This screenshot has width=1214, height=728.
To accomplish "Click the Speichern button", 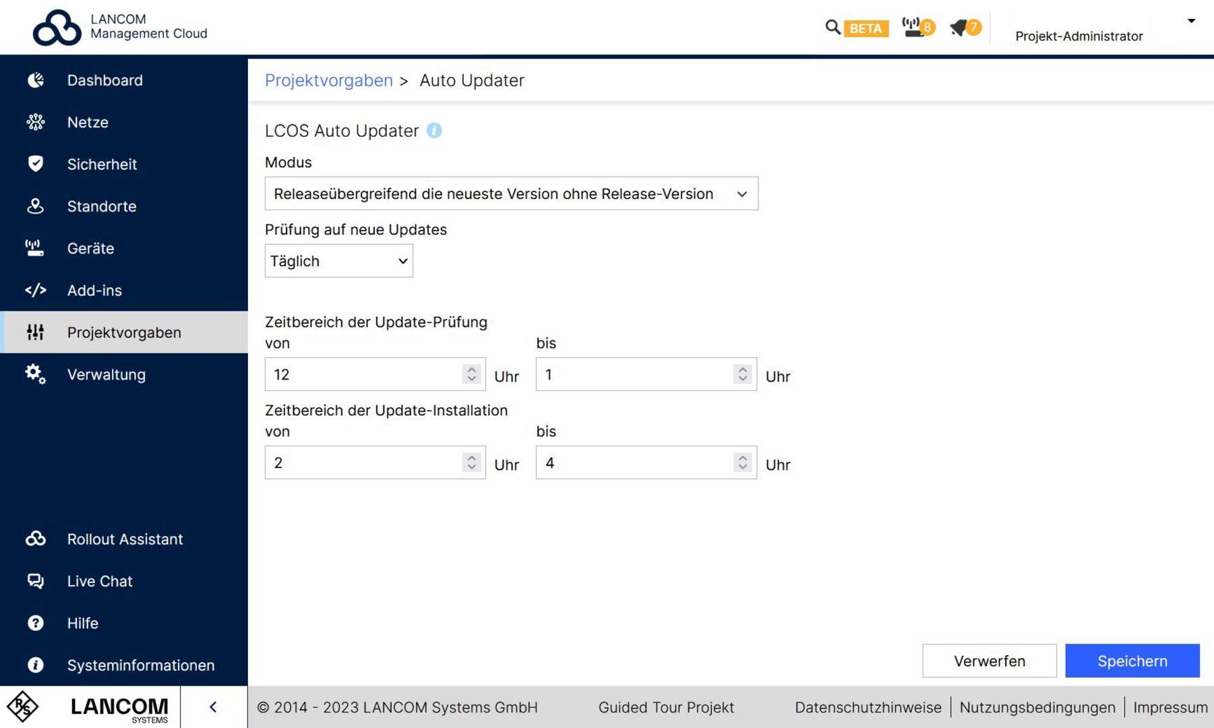I will 1132,661.
